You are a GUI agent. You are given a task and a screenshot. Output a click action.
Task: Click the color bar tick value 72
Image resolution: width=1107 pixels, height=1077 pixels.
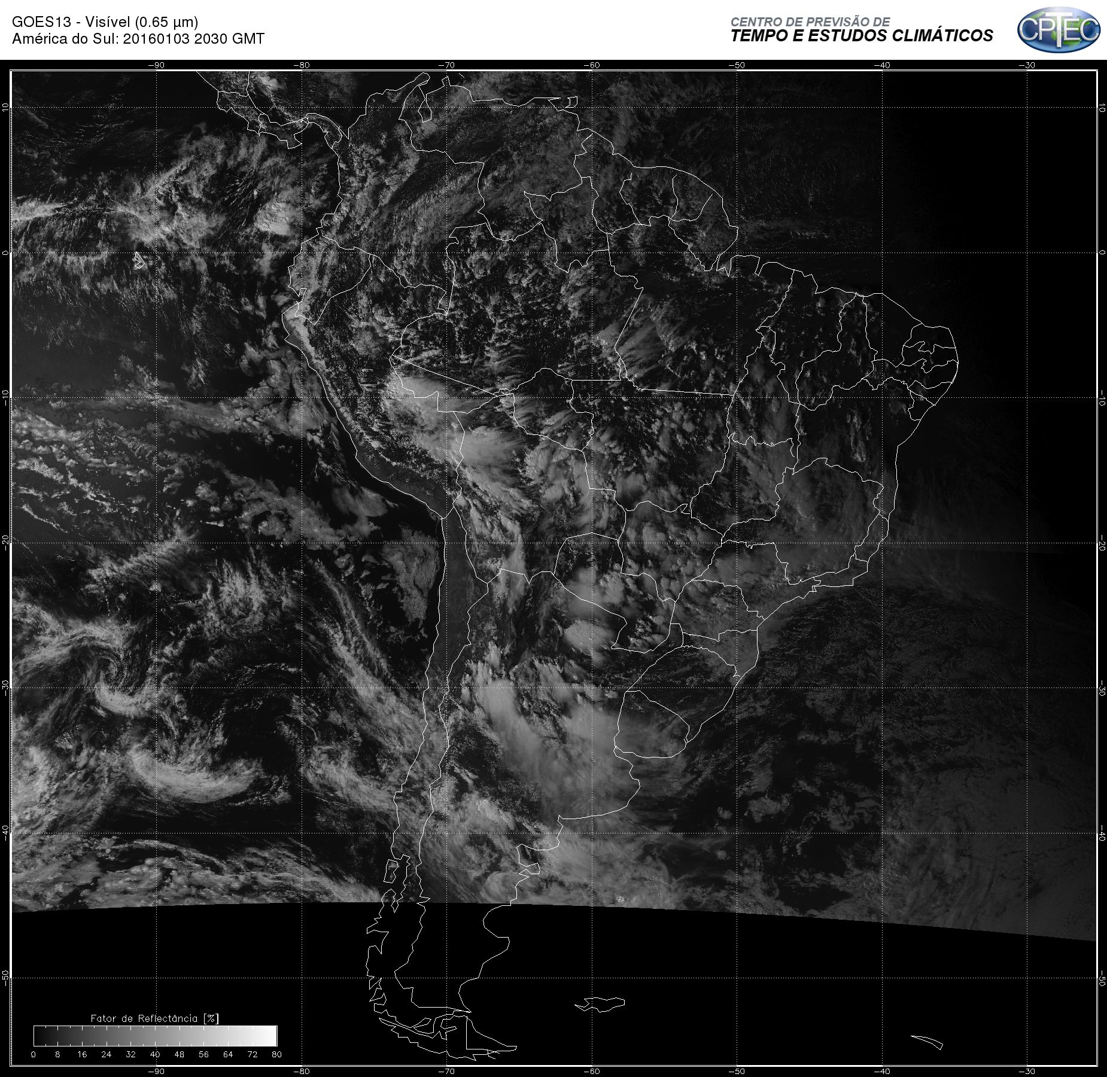point(253,1054)
